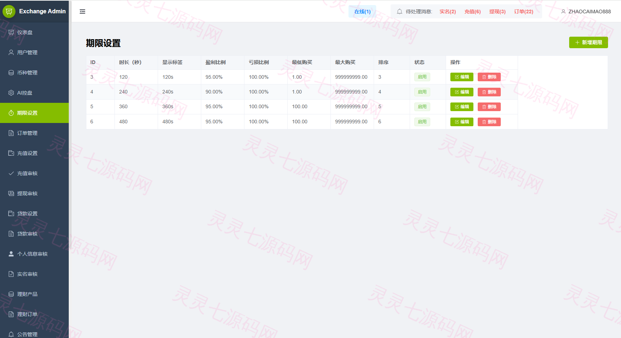
Task: Delete the 480s row
Action: [489, 122]
